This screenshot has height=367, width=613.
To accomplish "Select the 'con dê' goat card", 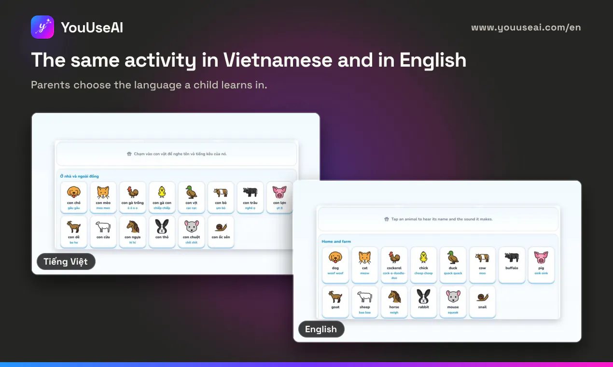I will tap(74, 232).
